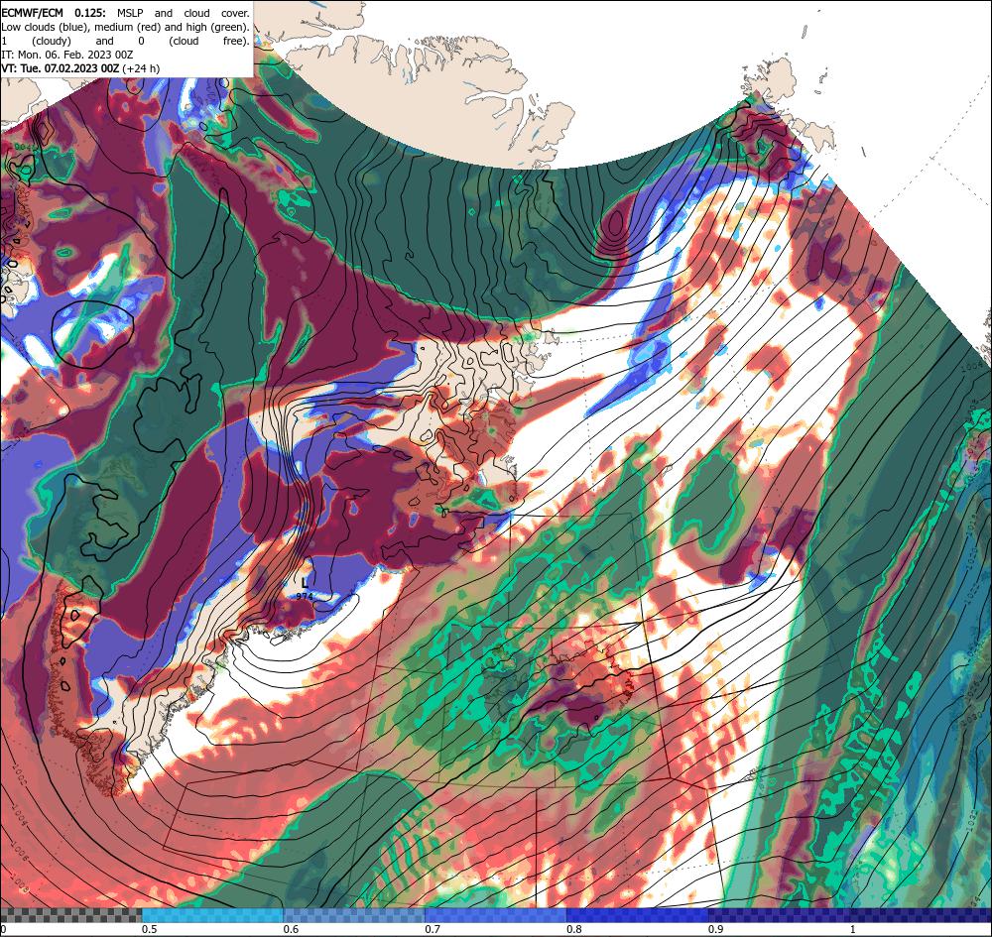
Task: Click the 'IT: Mon. 06. Feb. 2023 00Z' line
Action: pos(66,55)
